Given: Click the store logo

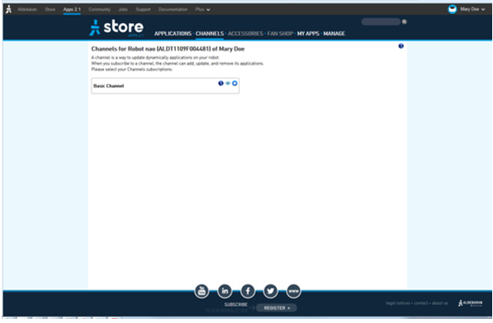Looking at the screenshot, I should coord(117,28).
